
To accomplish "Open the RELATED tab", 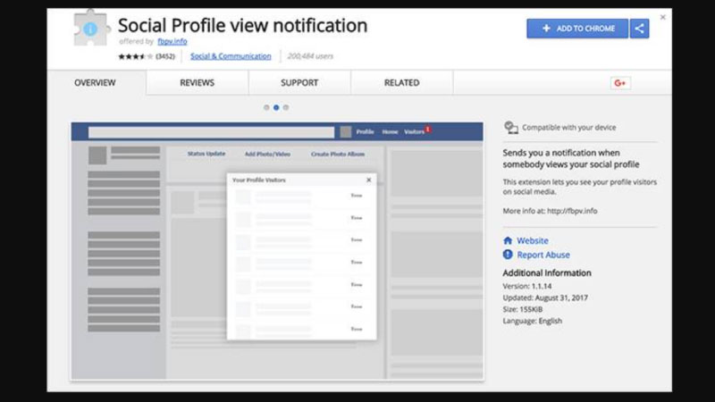I will point(401,83).
